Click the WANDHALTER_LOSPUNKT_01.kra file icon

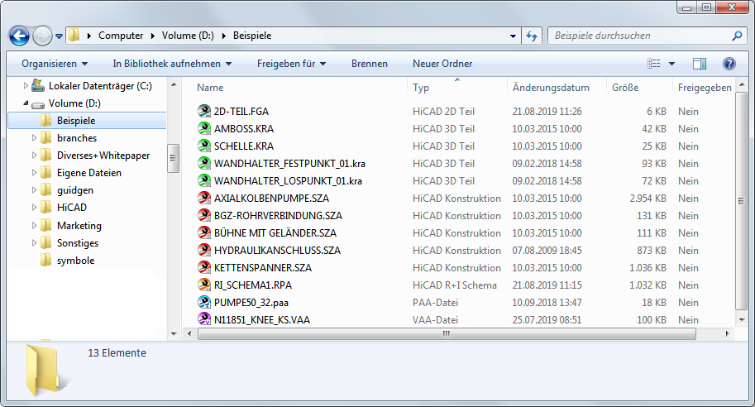(x=204, y=180)
